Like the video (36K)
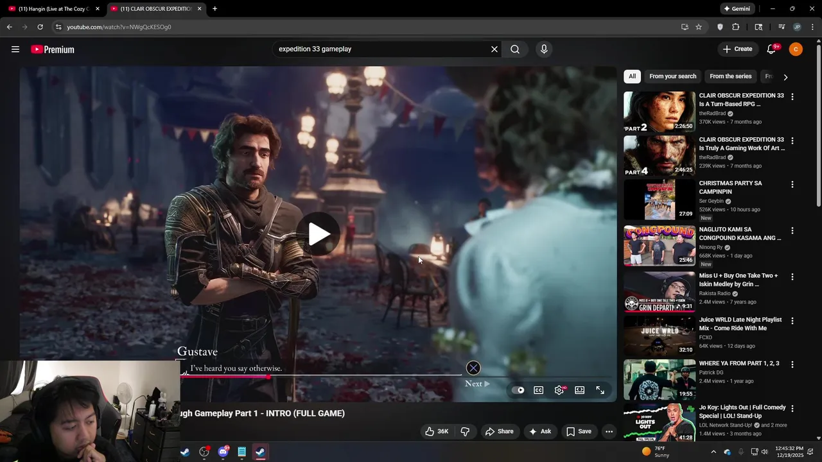Viewport: 822px width, 462px height. coord(437,431)
